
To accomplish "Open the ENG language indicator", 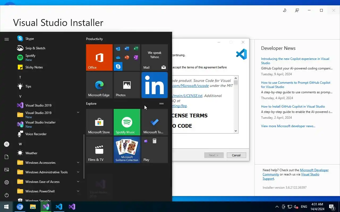I will [x=304, y=207].
